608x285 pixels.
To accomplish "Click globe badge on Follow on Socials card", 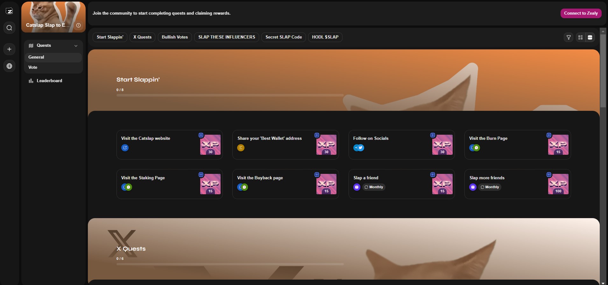I will click(x=433, y=135).
